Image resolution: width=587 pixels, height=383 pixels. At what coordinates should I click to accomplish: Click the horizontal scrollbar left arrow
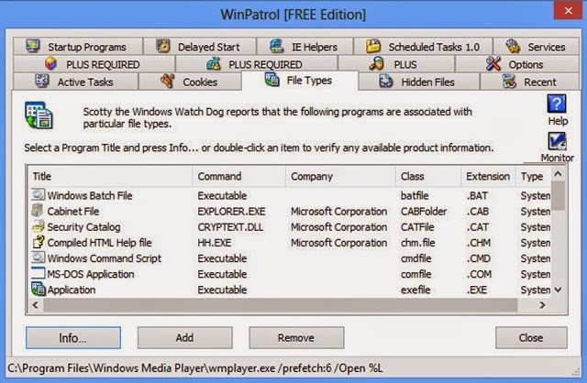(x=36, y=305)
